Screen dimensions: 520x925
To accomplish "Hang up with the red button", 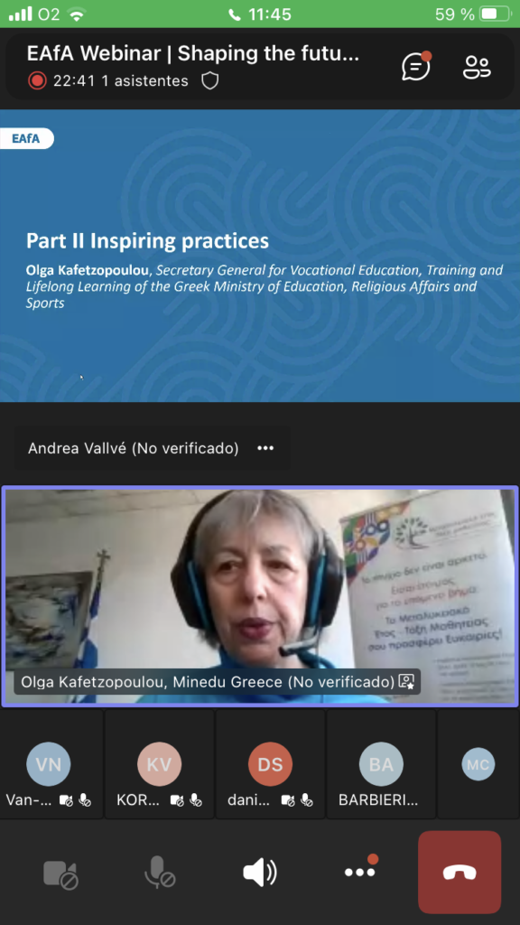I will coord(460,872).
